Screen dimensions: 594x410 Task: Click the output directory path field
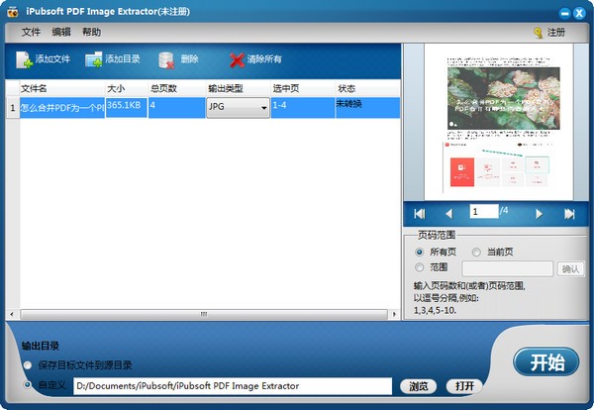point(233,386)
